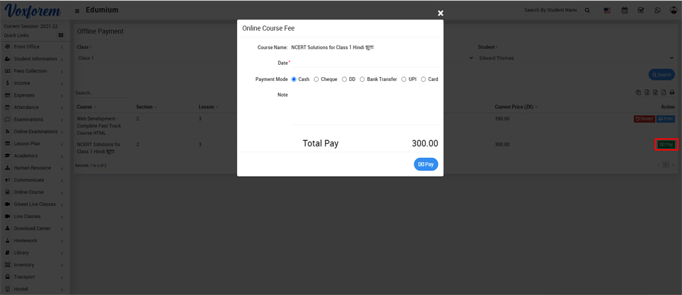Open the language flag selector
The image size is (682, 295).
point(607,11)
